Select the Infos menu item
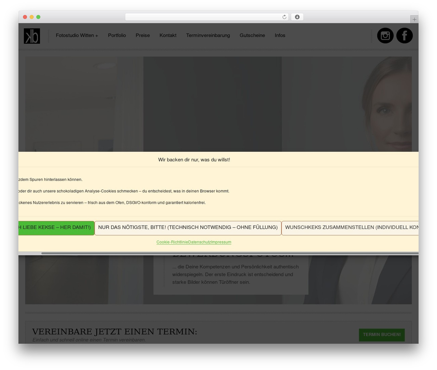 tap(280, 35)
